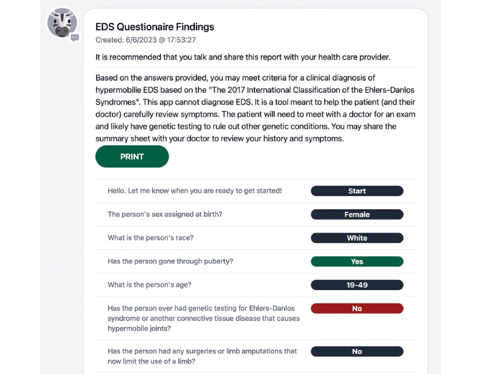Image resolution: width=481 pixels, height=374 pixels.
Task: Click the person's age question text
Action: [149, 285]
